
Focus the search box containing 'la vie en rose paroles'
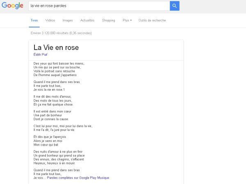click(x=98, y=6)
